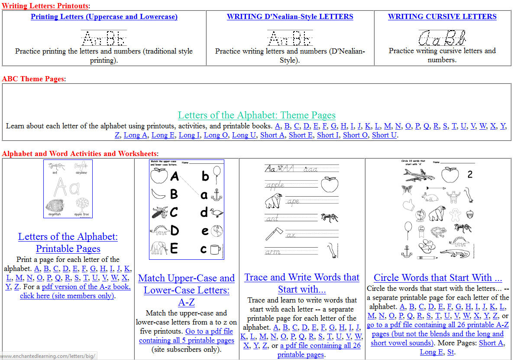Open the Short U theme page

[x=384, y=135]
